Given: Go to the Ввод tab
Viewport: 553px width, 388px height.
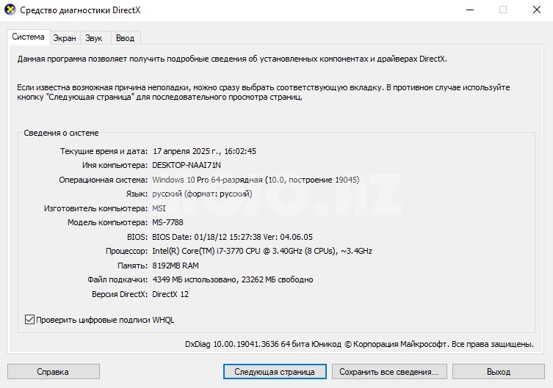Looking at the screenshot, I should [x=125, y=38].
